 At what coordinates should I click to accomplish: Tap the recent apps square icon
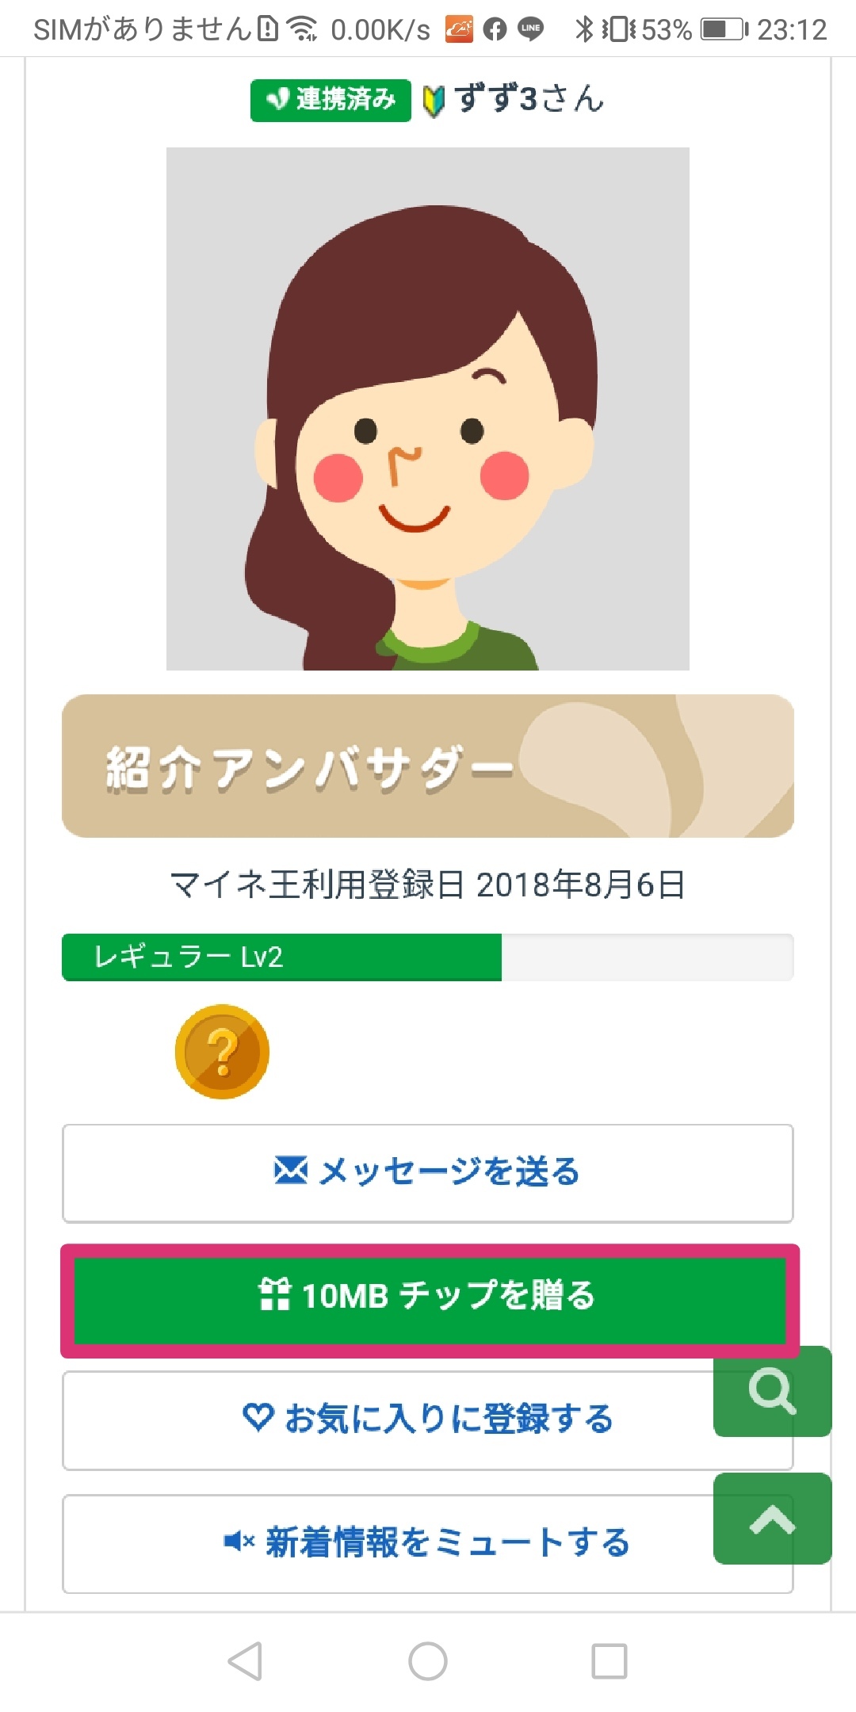click(x=610, y=1660)
